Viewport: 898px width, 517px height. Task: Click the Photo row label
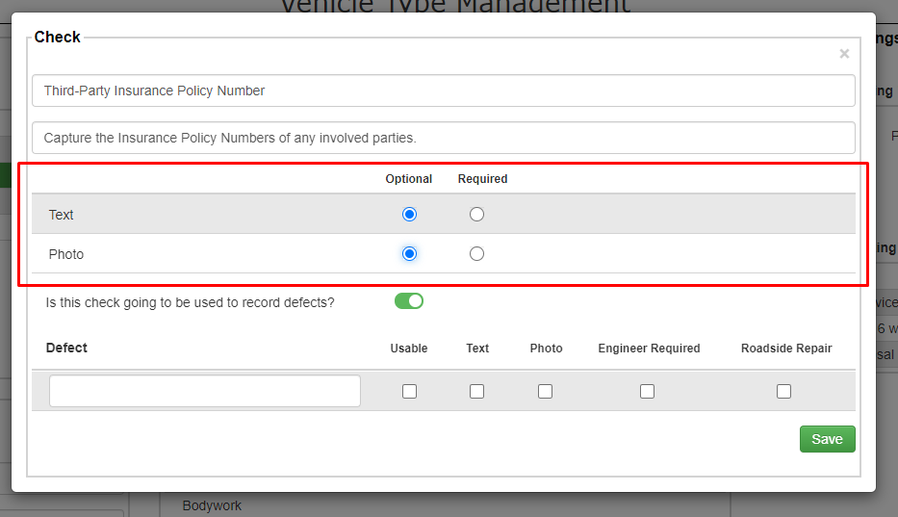click(65, 254)
